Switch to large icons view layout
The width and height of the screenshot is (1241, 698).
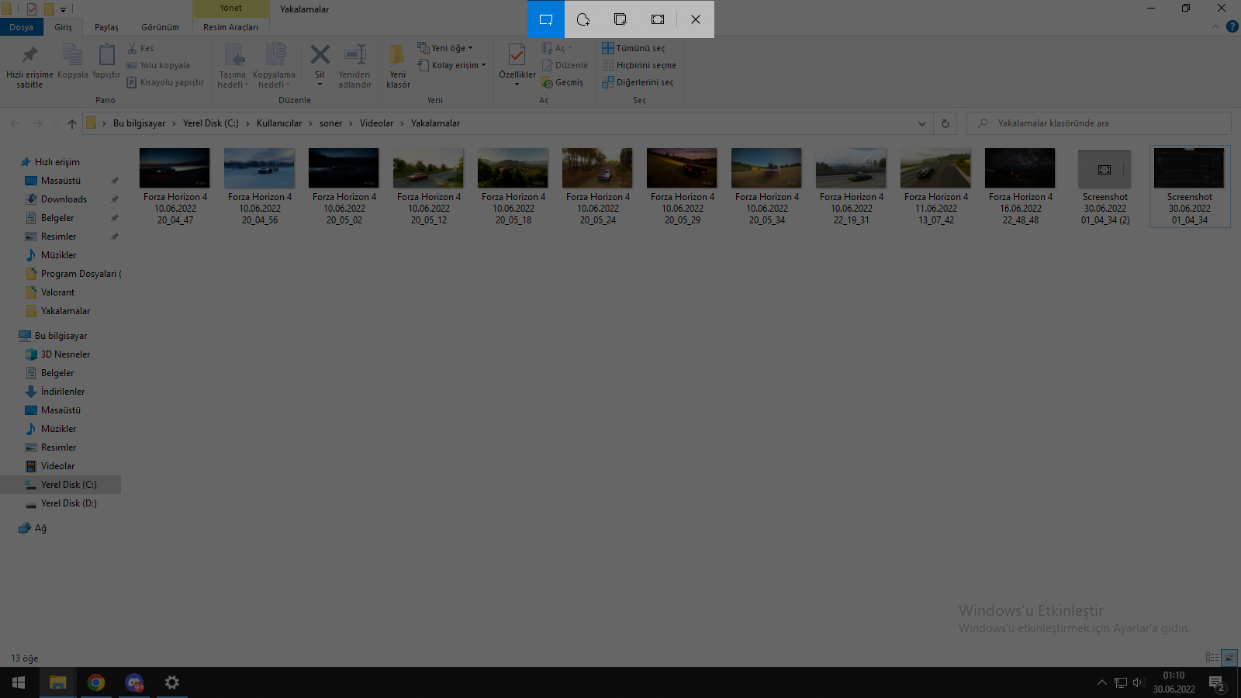1229,658
